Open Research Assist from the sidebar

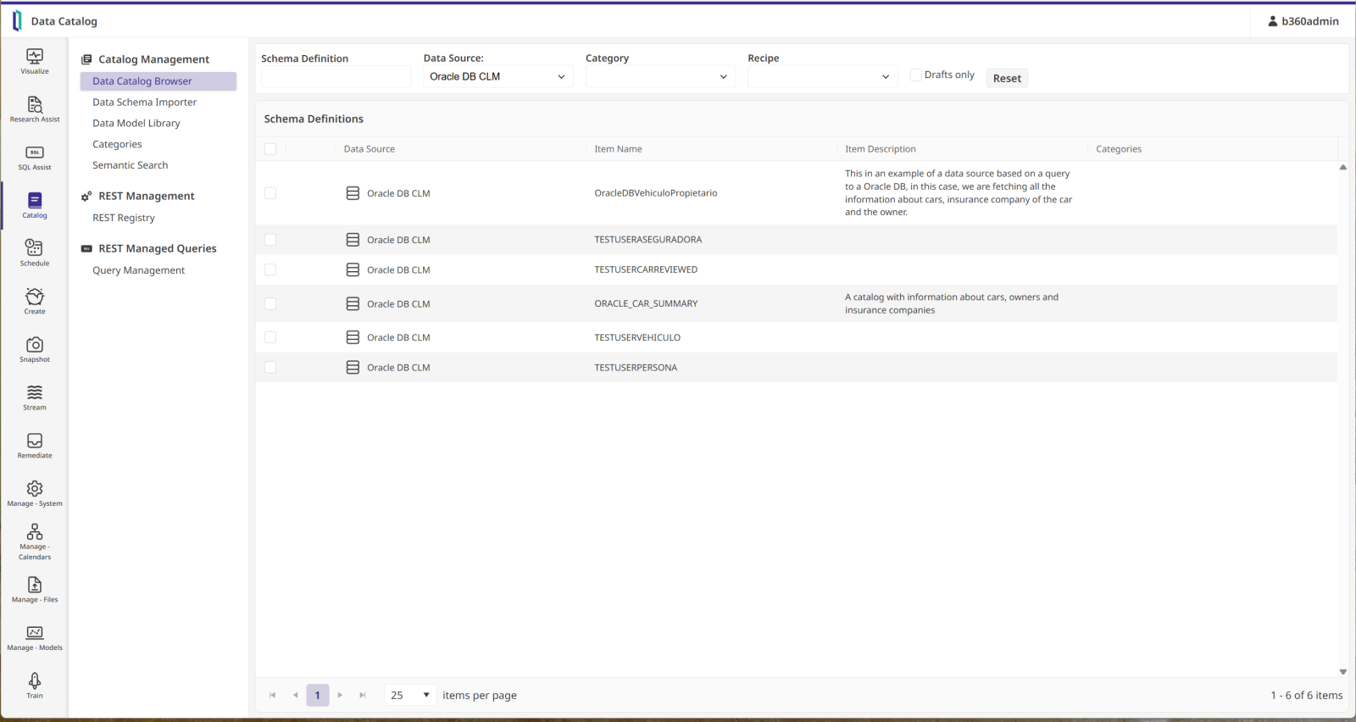click(x=35, y=108)
